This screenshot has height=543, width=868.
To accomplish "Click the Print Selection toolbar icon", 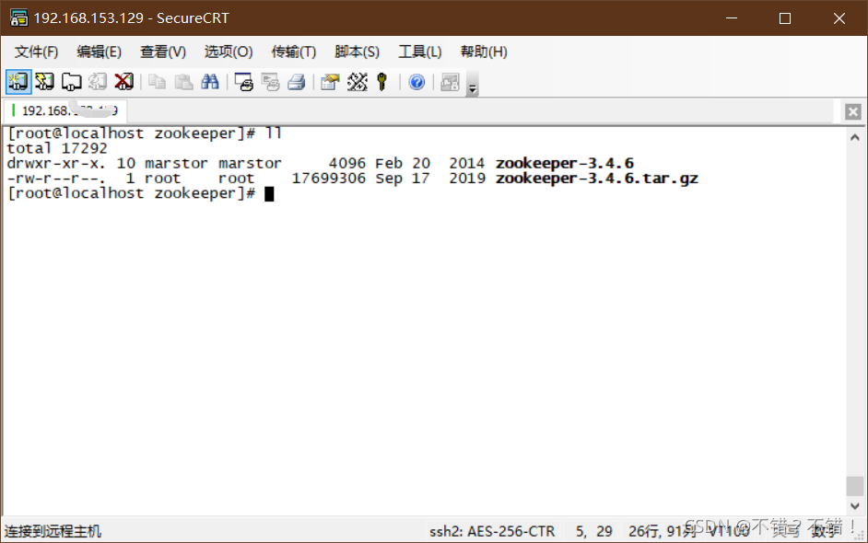I will [x=270, y=83].
